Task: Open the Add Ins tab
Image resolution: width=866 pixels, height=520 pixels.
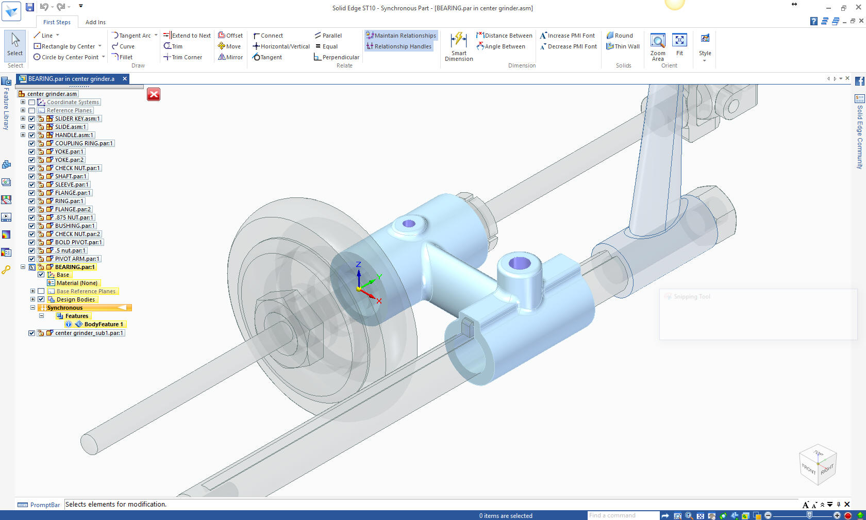Action: pyautogui.click(x=95, y=22)
